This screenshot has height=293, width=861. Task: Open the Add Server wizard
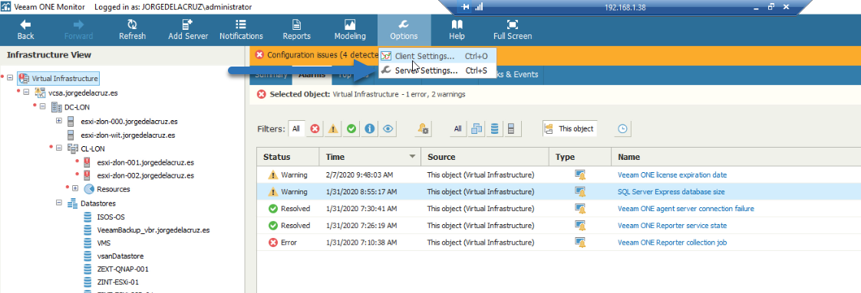(x=188, y=30)
